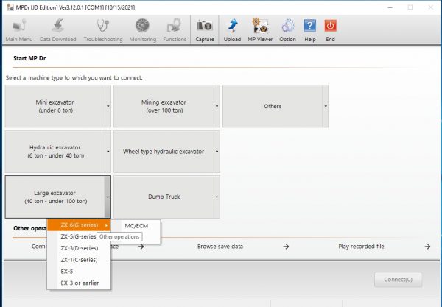Select the Dump Truck machine type
Screen dimensions: 442x307
pos(164,197)
